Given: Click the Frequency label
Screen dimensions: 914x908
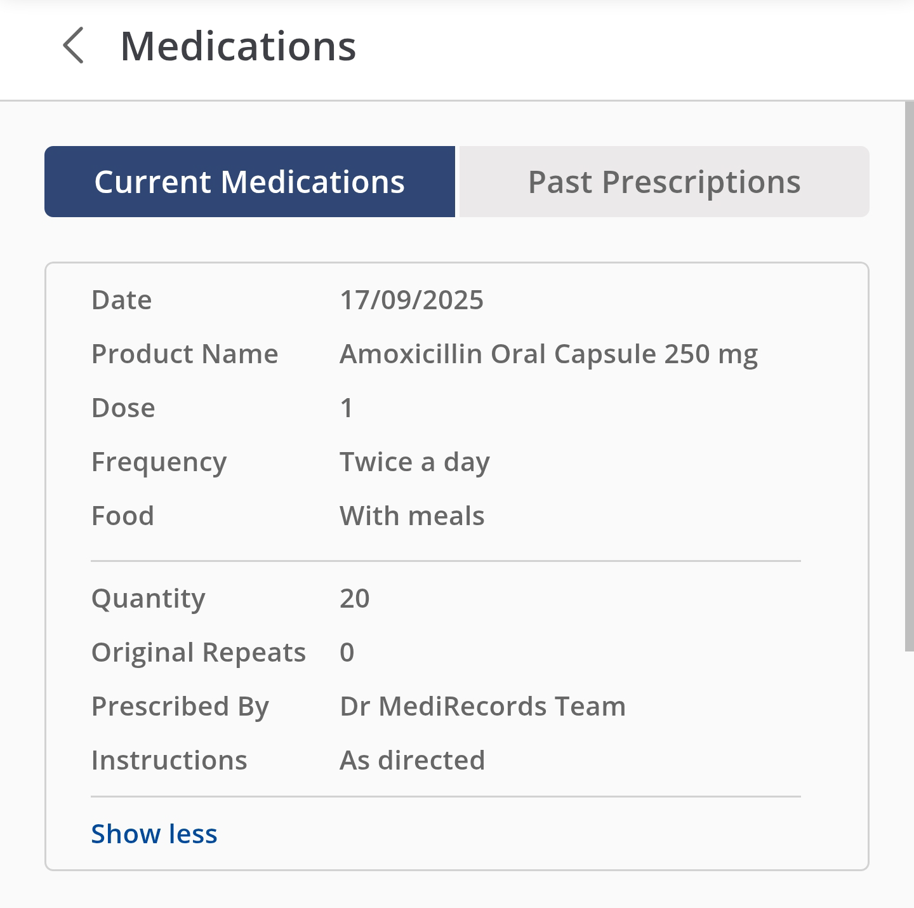Looking at the screenshot, I should coord(159,462).
